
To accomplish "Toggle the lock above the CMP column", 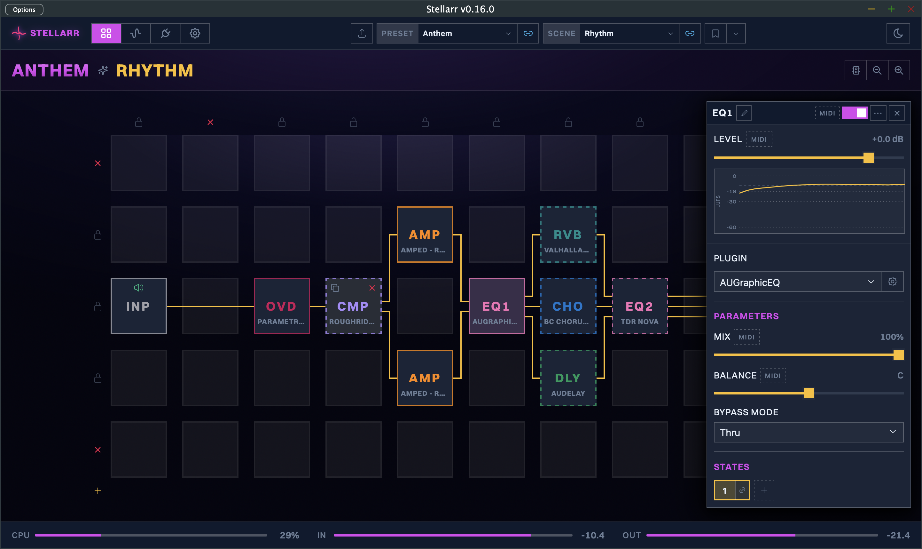I will click(x=353, y=122).
